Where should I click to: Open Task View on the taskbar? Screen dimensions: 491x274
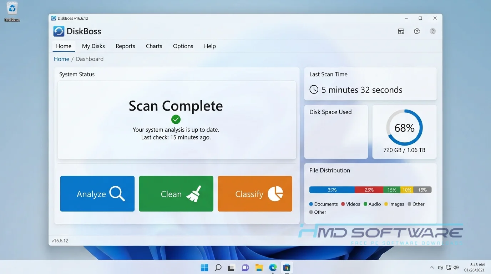point(232,268)
